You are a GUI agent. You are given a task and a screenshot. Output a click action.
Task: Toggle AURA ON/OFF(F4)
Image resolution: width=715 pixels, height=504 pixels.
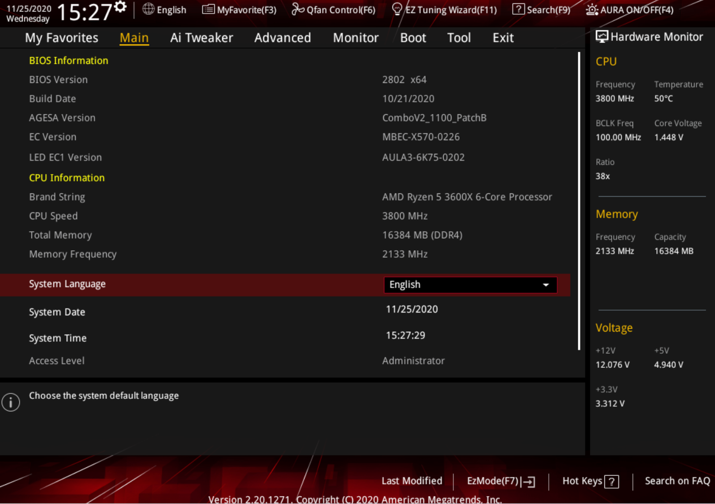pos(630,10)
